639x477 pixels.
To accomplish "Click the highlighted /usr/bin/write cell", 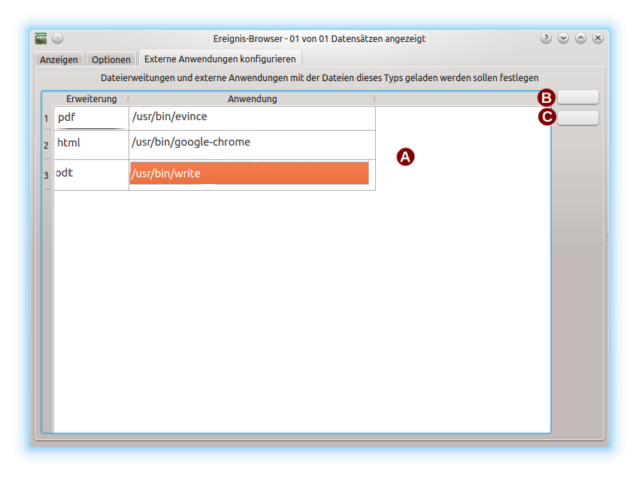I will pyautogui.click(x=249, y=174).
